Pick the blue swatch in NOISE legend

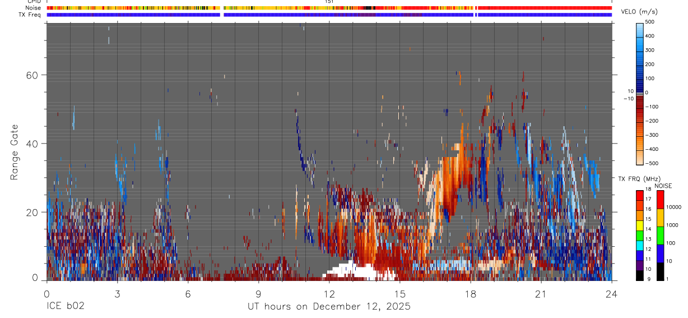tap(661, 254)
